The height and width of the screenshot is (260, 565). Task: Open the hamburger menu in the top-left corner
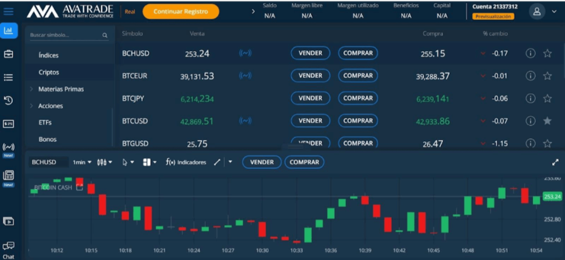click(x=8, y=11)
